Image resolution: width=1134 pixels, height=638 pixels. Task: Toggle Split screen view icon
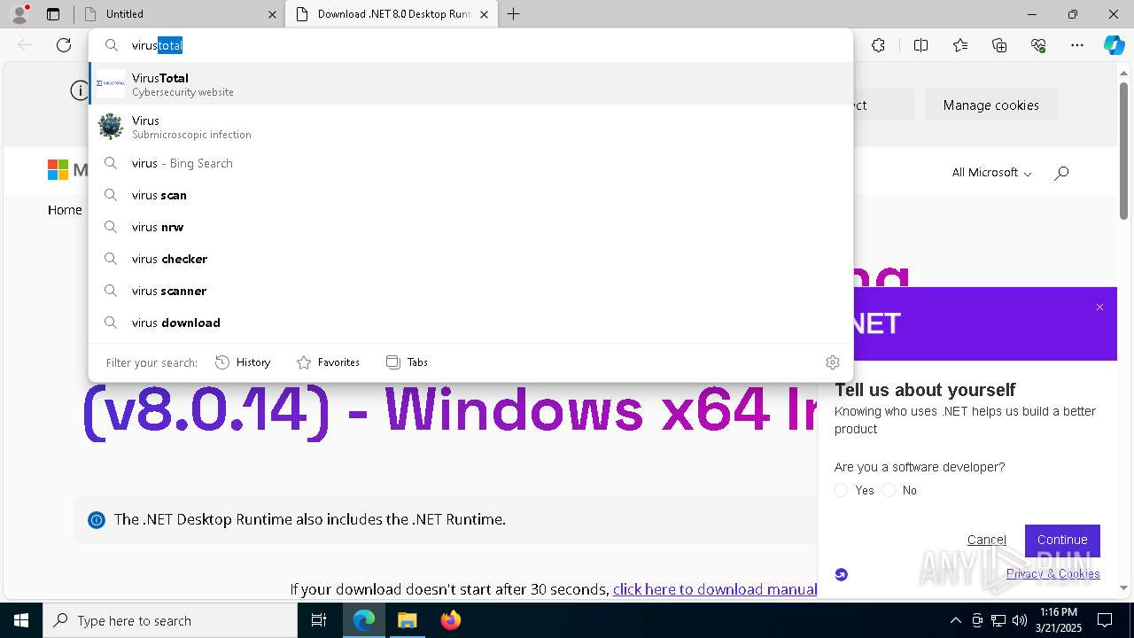(920, 45)
